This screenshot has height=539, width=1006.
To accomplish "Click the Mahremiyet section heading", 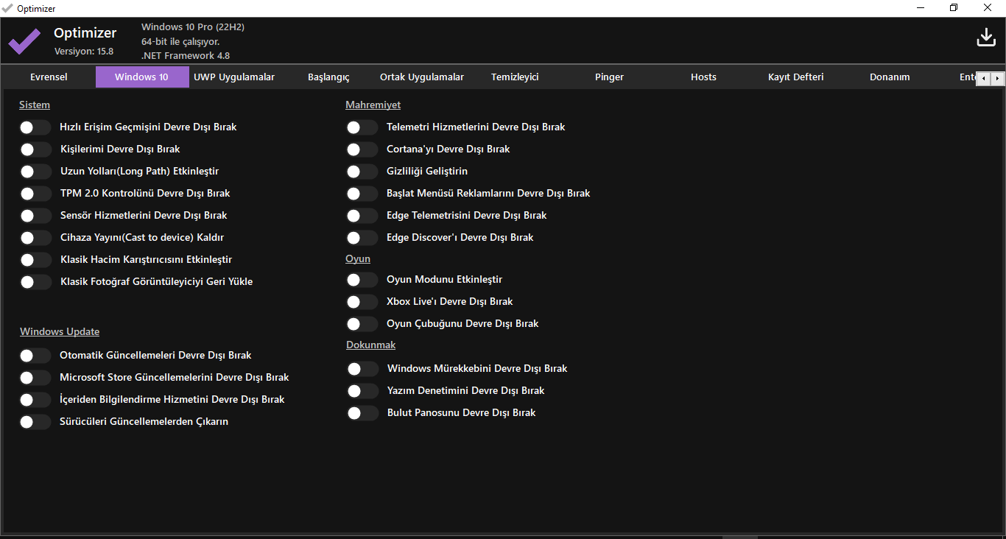I will pos(373,105).
